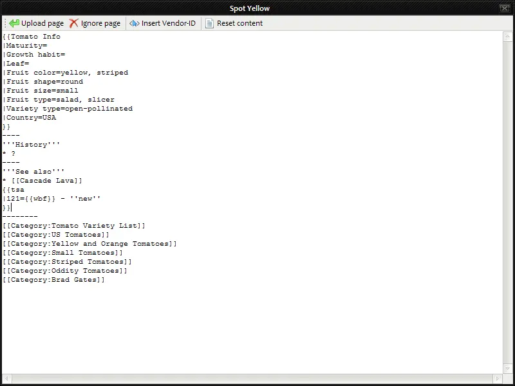
Task: Click the Insert Vendor-ID label
Action: pyautogui.click(x=169, y=23)
